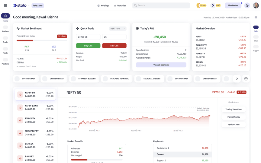Open Holdings from the top navigation
Viewport: 261px width, 163px height.
[x=103, y=5]
